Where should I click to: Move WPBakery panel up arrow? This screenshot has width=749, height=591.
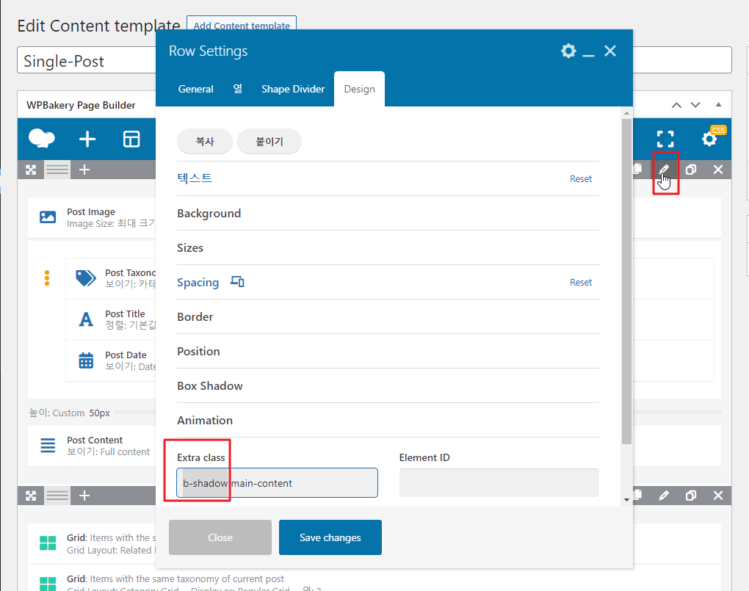676,105
